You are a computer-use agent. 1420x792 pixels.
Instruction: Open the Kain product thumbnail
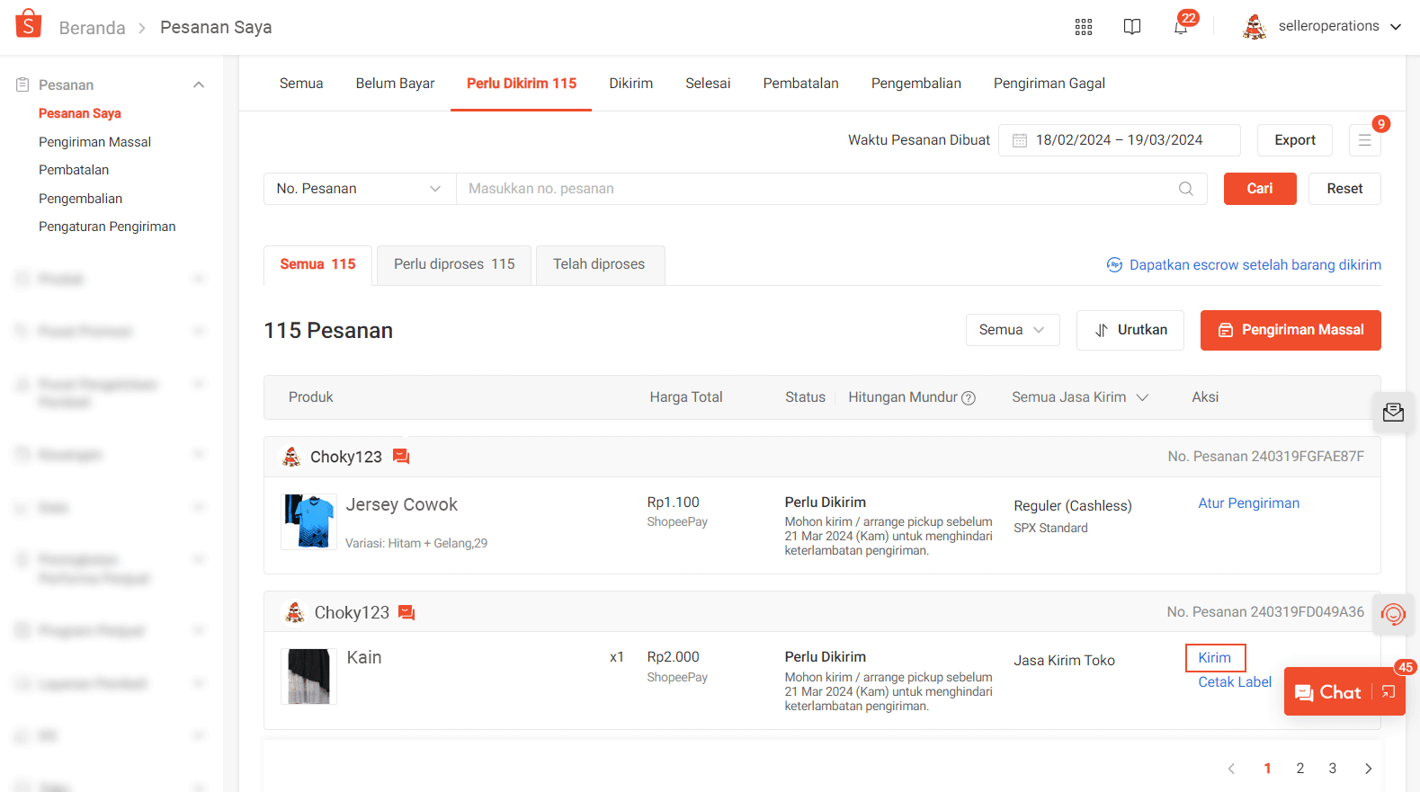pos(308,676)
